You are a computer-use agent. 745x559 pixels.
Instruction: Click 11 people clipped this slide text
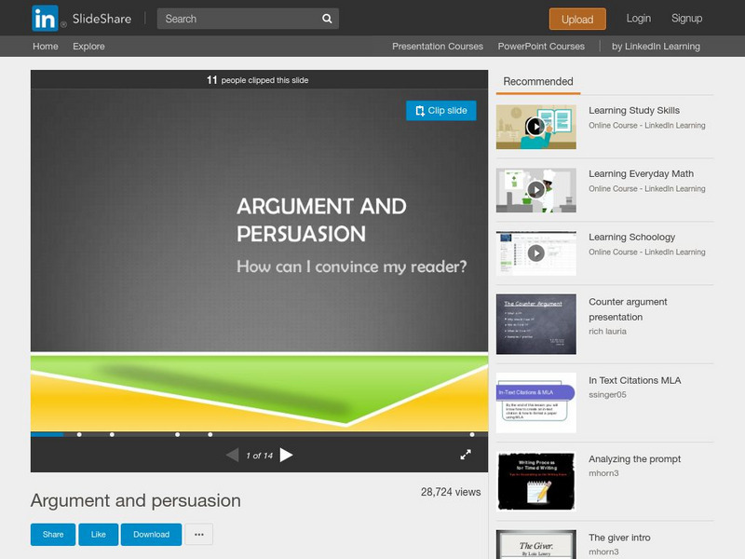pyautogui.click(x=258, y=80)
